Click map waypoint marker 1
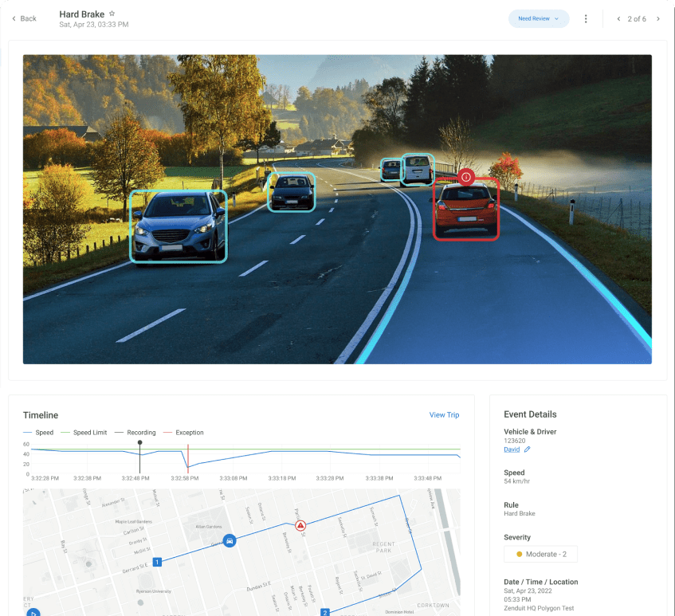Screen dimensions: 675x616 pos(157,562)
